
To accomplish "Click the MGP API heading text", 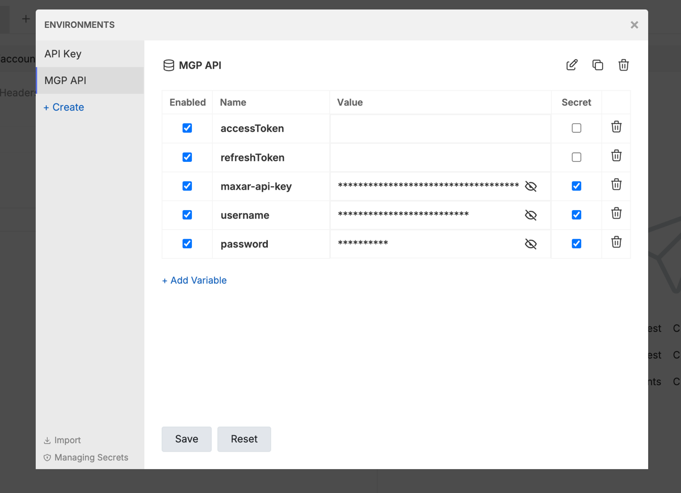I will pos(200,65).
